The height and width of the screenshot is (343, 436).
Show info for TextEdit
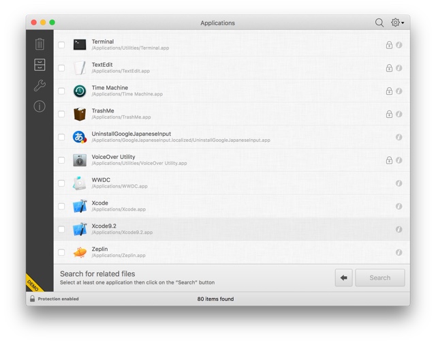[399, 68]
